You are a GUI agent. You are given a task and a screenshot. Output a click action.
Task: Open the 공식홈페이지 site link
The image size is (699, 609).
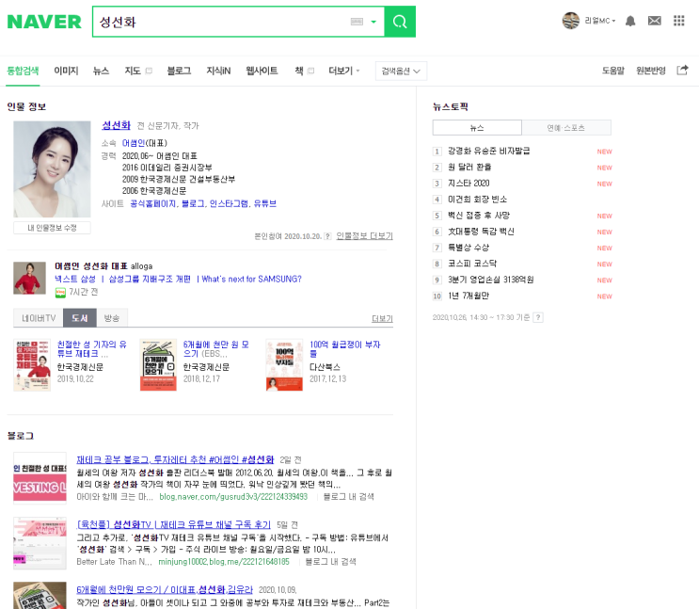click(153, 204)
